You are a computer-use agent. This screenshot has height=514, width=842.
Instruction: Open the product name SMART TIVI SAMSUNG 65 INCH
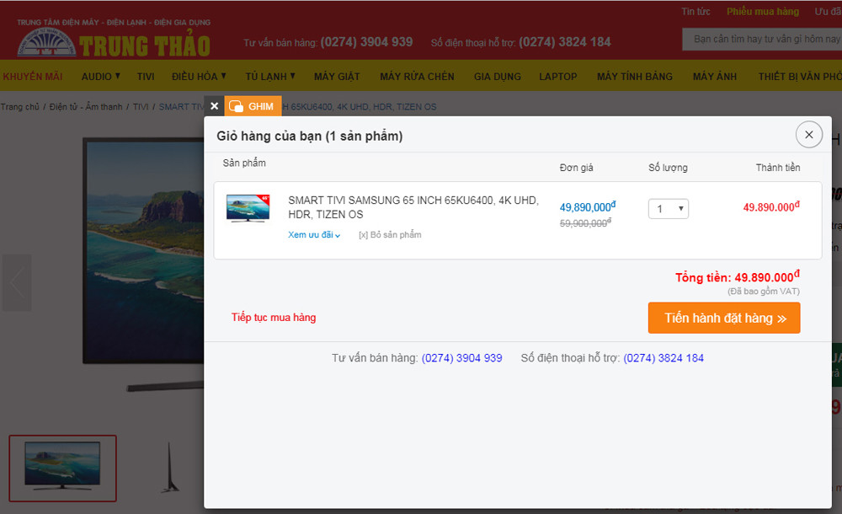413,207
